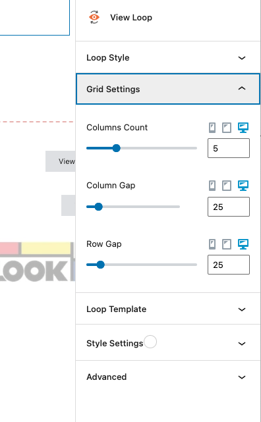Image resolution: width=261 pixels, height=422 pixels.
Task: Click the Row Gap slider handle
Action: click(100, 265)
